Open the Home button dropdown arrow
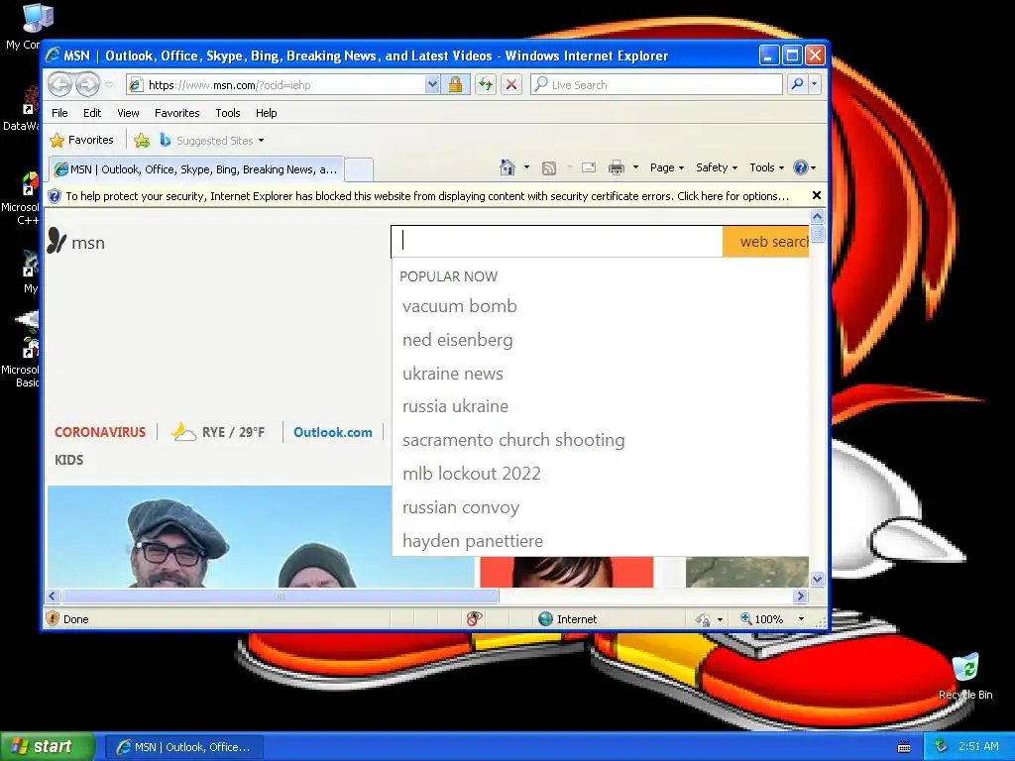The height and width of the screenshot is (761, 1015). (x=526, y=167)
